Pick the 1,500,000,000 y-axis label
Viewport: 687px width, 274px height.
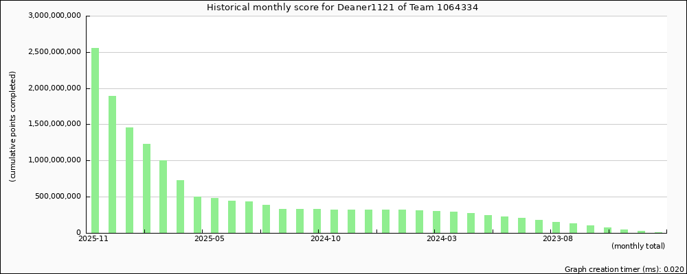(x=55, y=125)
